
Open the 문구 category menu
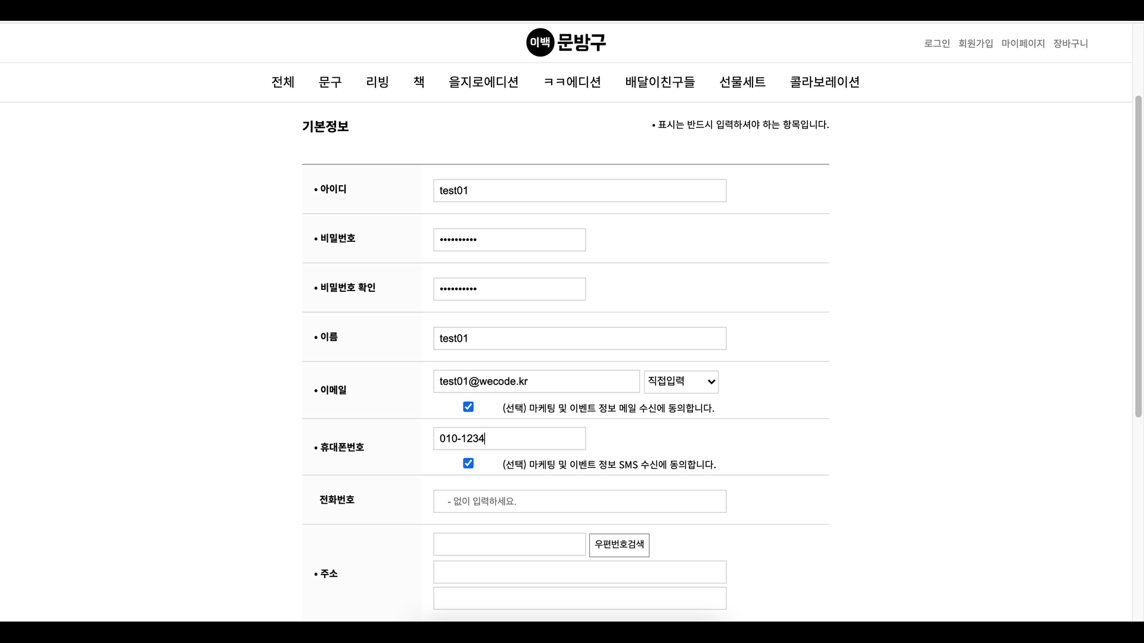click(330, 82)
